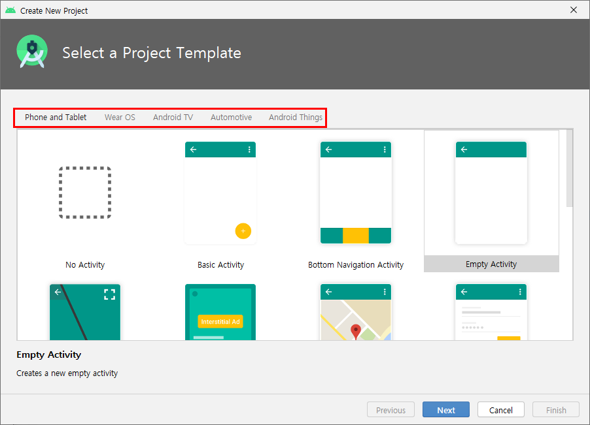Go to the Automotive tab

(231, 117)
